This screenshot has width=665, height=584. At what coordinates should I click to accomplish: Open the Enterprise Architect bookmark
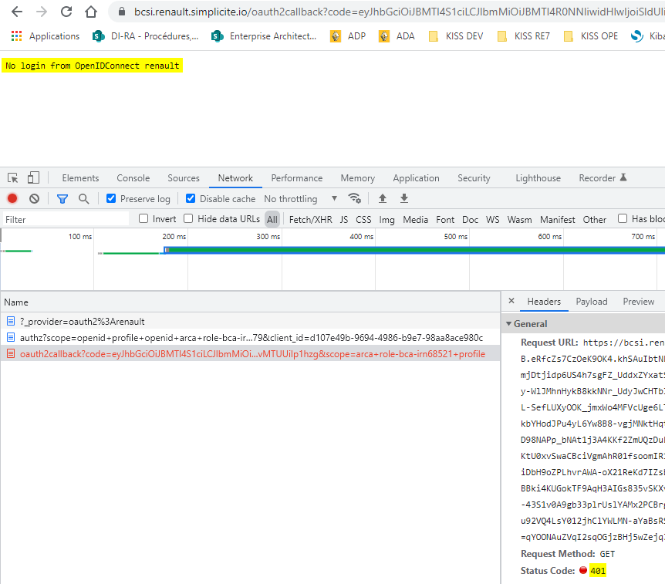264,36
